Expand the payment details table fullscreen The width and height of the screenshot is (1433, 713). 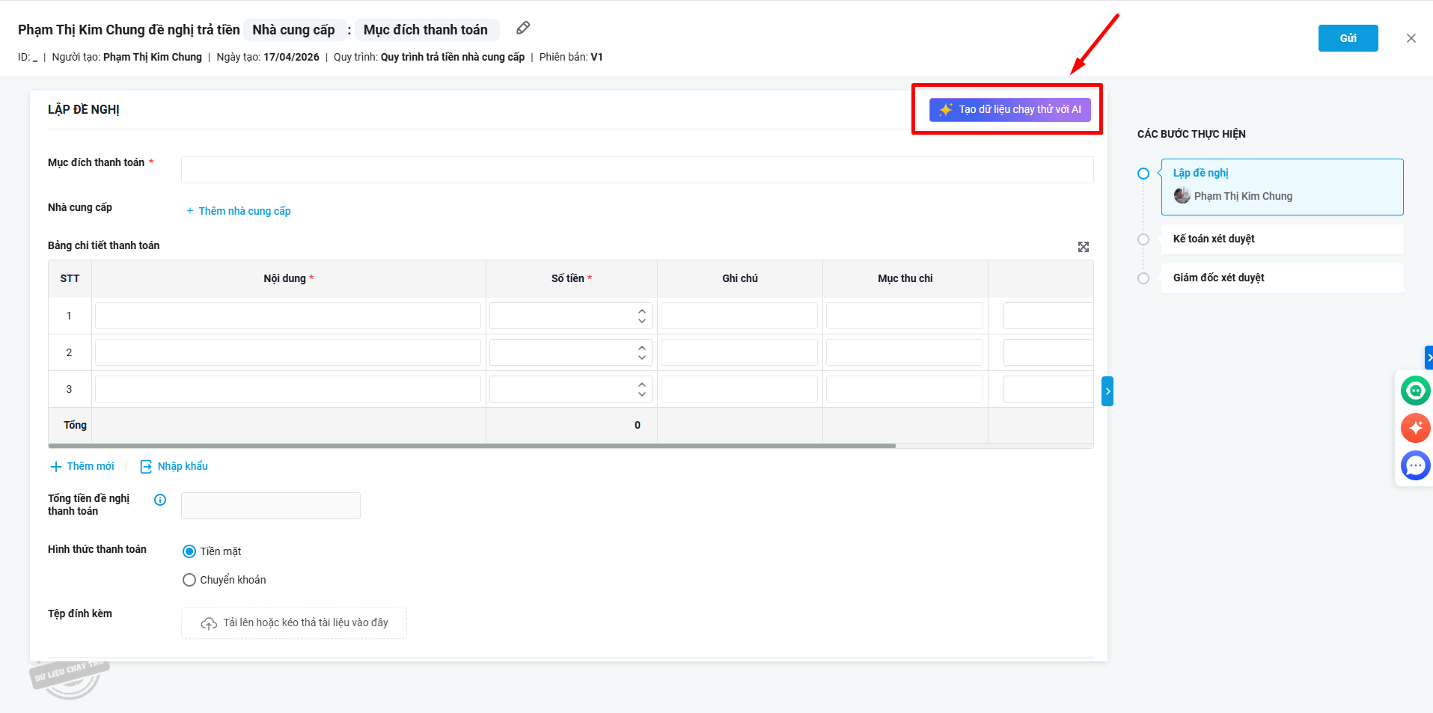point(1083,247)
